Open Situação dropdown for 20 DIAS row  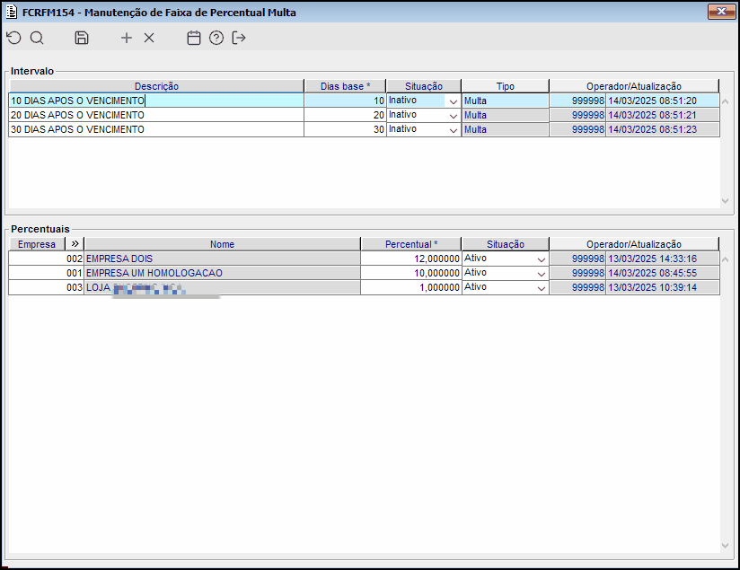click(453, 115)
